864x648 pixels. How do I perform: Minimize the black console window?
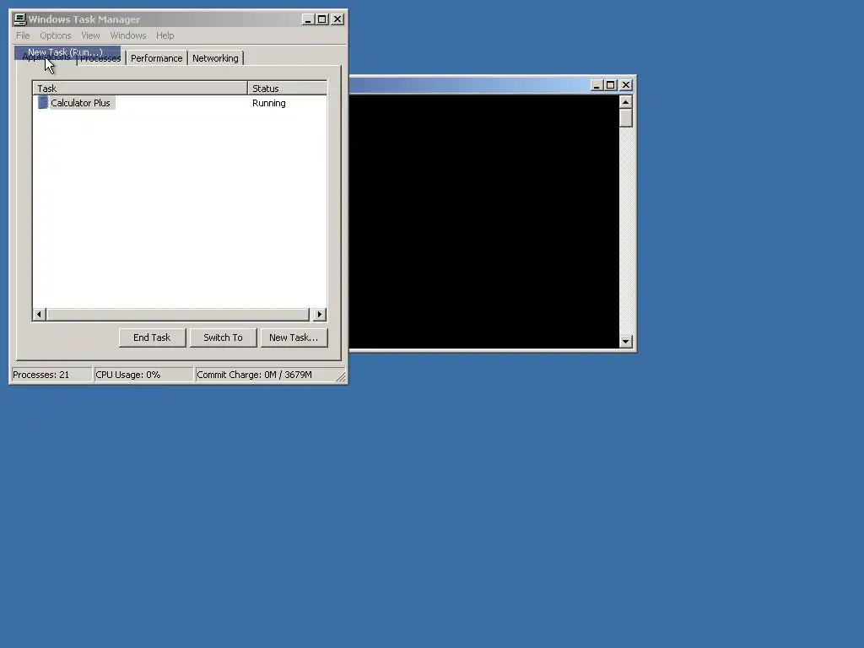tap(597, 85)
